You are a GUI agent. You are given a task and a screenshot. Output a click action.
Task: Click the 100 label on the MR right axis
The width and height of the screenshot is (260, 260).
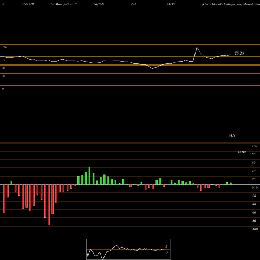click(255, 146)
